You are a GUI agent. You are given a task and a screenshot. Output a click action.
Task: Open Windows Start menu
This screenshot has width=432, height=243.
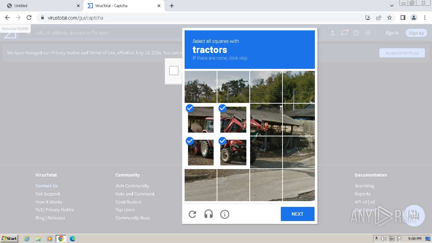coord(9,239)
